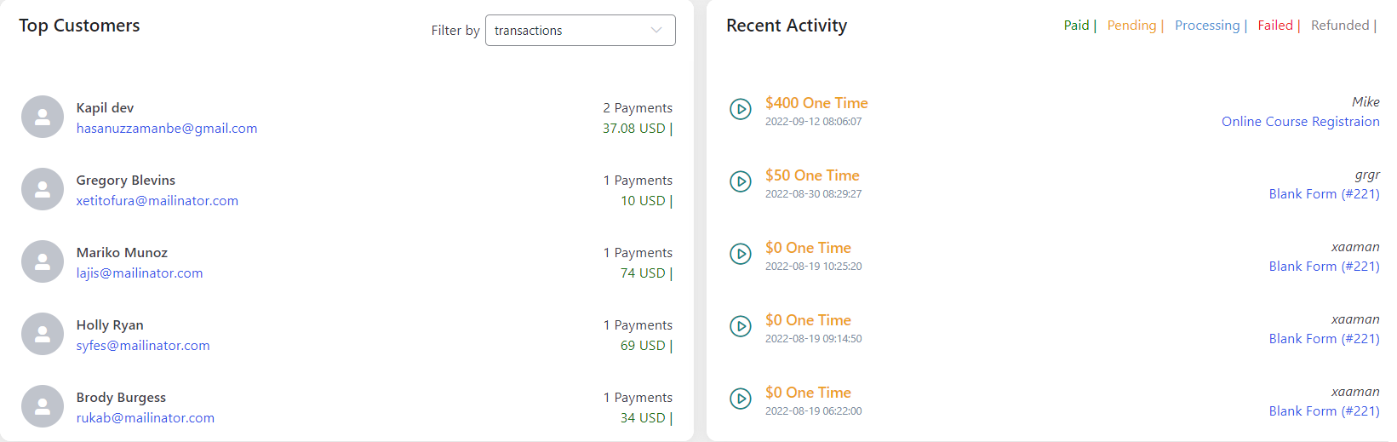The height and width of the screenshot is (442, 1397).
Task: Open lajis@mailinator.com customer link
Action: click(140, 273)
